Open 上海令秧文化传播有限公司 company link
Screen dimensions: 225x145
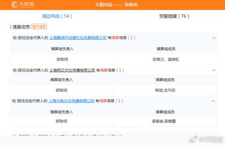click(x=71, y=101)
